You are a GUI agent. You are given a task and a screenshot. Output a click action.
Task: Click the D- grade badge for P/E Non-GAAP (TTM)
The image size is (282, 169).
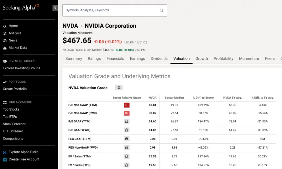pyautogui.click(x=127, y=105)
